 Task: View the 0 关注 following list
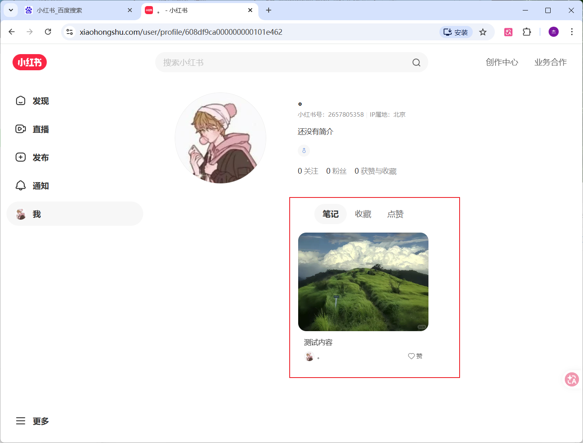[x=308, y=171]
